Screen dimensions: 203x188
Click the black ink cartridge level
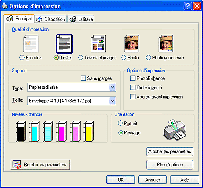pos(21,131)
